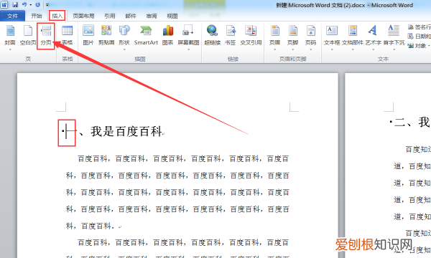
Task: Open Quick Parts (文档部件)
Action: [353, 35]
